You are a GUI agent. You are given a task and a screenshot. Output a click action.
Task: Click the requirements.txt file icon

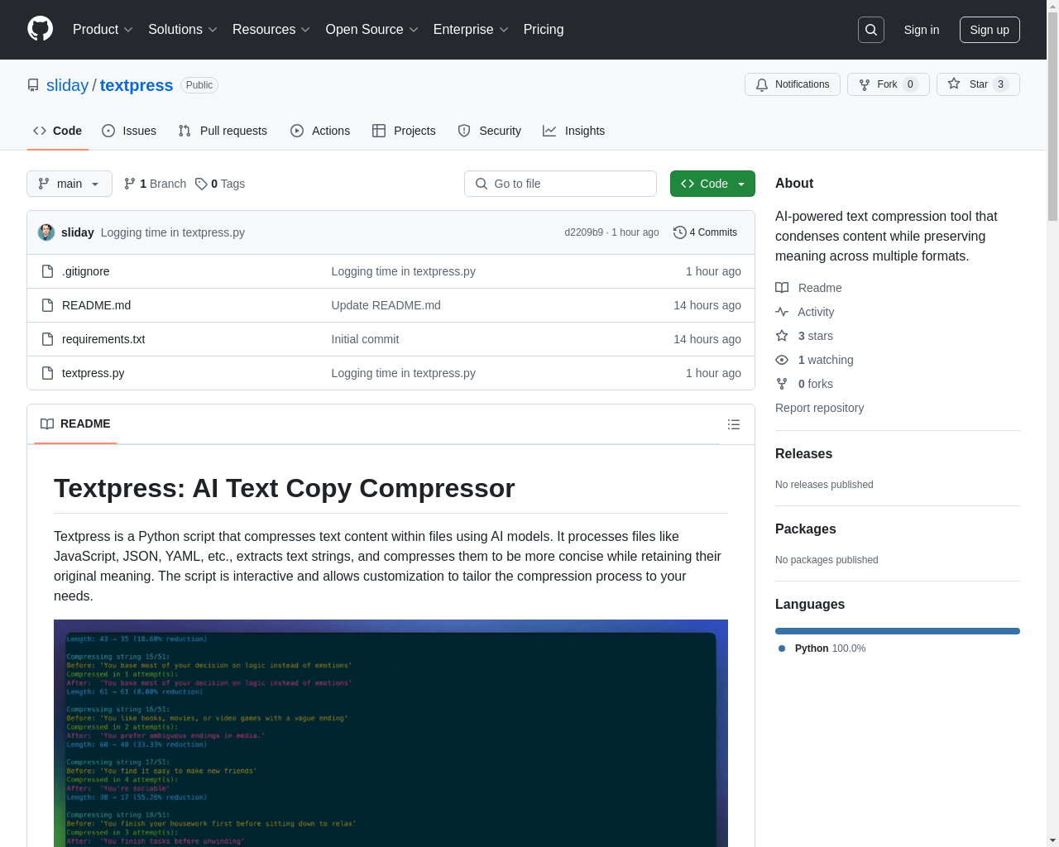click(x=48, y=339)
